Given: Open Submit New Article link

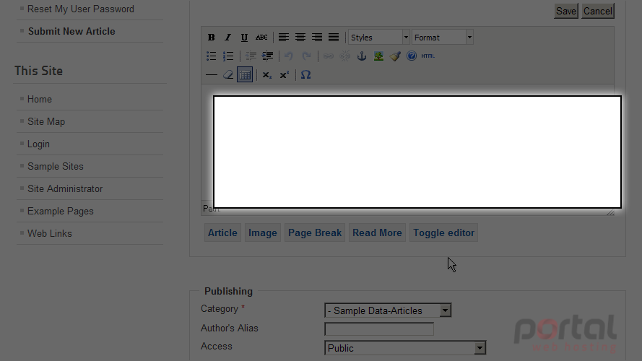Looking at the screenshot, I should pyautogui.click(x=71, y=32).
